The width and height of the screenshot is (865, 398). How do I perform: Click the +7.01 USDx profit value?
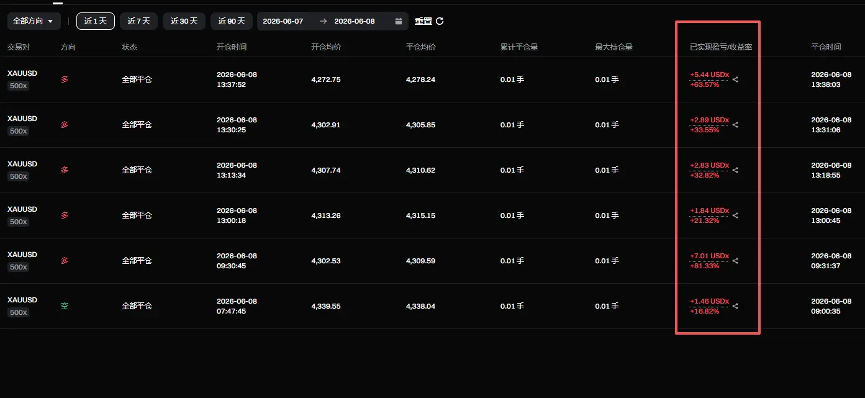pos(709,256)
